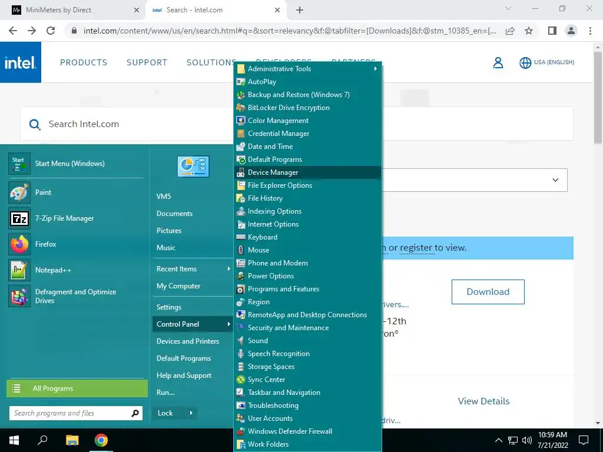The height and width of the screenshot is (452, 603).
Task: Click View Details link
Action: [483, 401]
